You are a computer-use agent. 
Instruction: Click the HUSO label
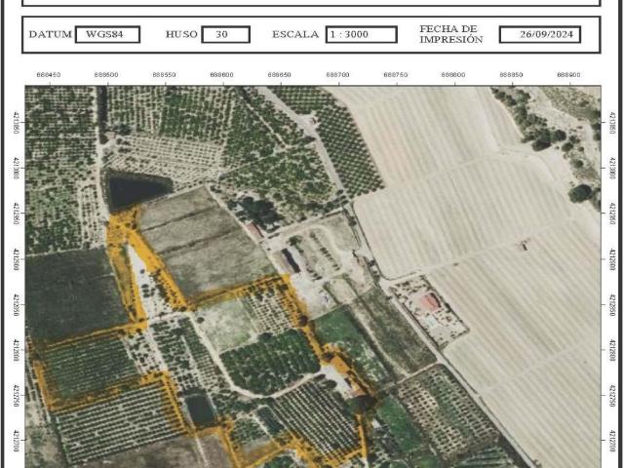click(181, 35)
